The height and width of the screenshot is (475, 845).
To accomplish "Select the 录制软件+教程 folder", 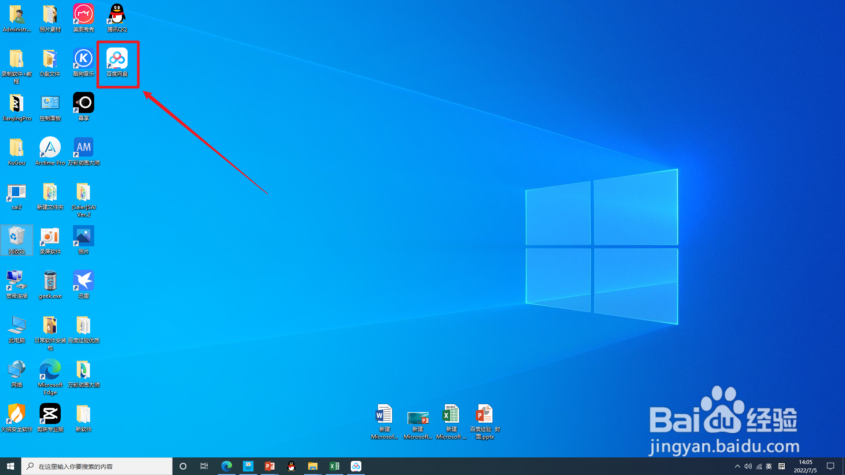I will [17, 66].
